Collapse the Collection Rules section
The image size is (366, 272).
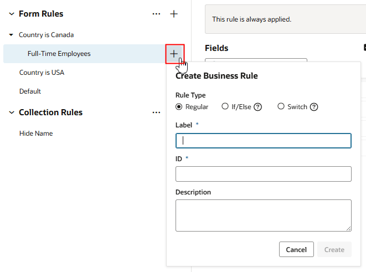click(12, 112)
